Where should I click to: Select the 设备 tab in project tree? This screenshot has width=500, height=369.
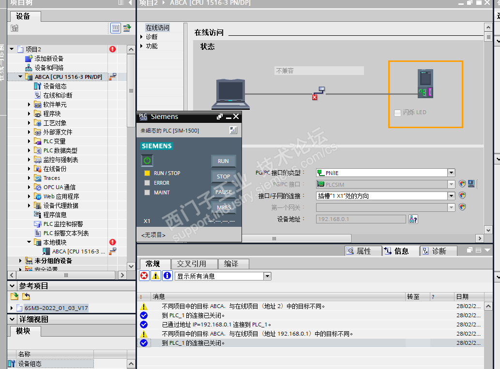tap(25, 16)
